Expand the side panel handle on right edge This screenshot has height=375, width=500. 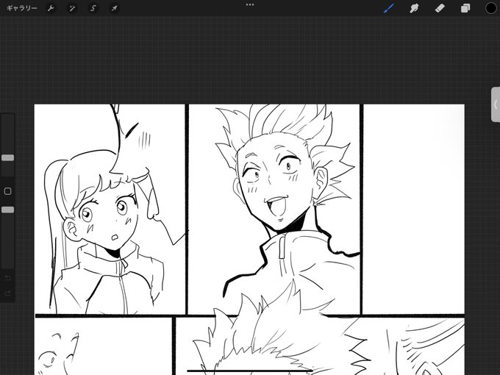tap(496, 104)
